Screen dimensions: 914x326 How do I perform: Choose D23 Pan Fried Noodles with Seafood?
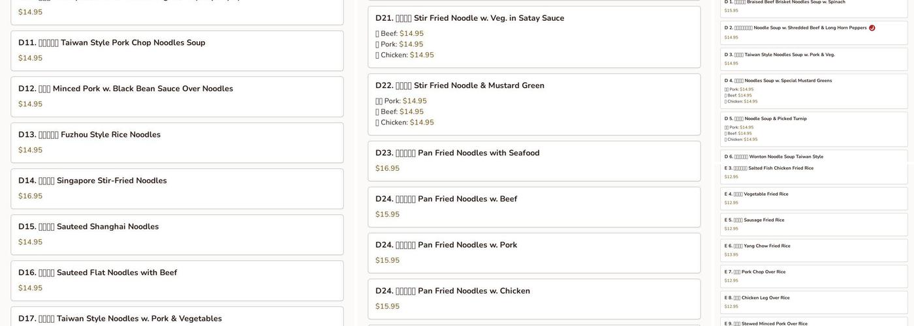[x=458, y=153]
